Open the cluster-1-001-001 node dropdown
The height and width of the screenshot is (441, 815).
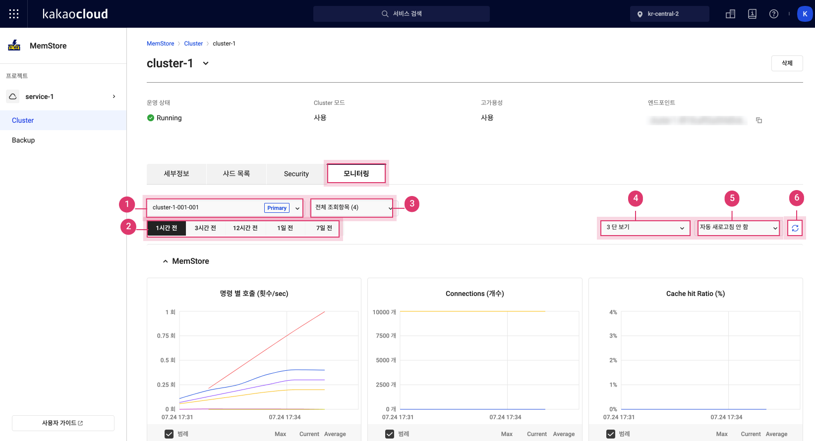point(225,208)
